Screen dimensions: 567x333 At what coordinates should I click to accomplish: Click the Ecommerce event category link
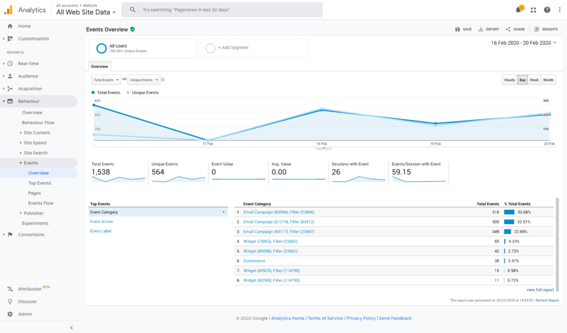click(255, 260)
